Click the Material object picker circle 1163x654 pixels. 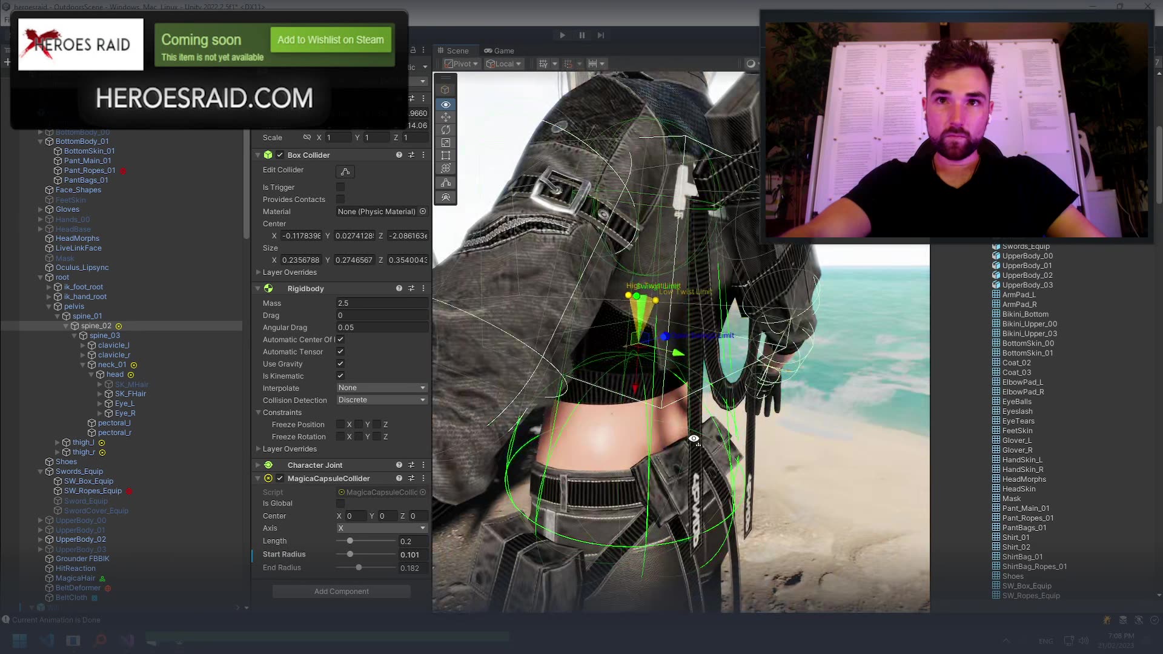coord(423,211)
